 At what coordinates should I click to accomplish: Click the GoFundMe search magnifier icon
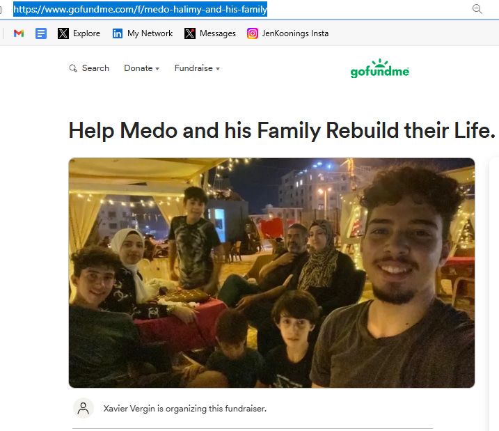[x=73, y=68]
